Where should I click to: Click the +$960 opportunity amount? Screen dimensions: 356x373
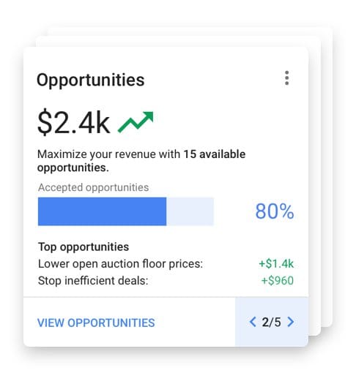click(278, 281)
